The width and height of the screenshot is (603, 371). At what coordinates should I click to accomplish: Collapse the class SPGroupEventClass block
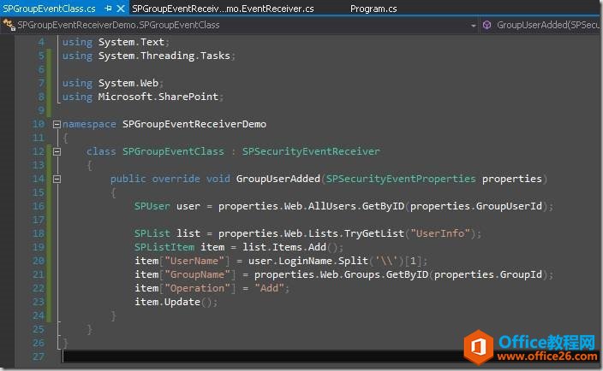pyautogui.click(x=57, y=151)
